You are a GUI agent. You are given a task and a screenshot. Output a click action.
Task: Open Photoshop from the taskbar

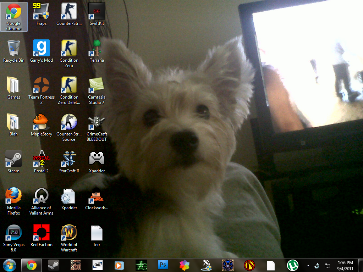pos(163,265)
